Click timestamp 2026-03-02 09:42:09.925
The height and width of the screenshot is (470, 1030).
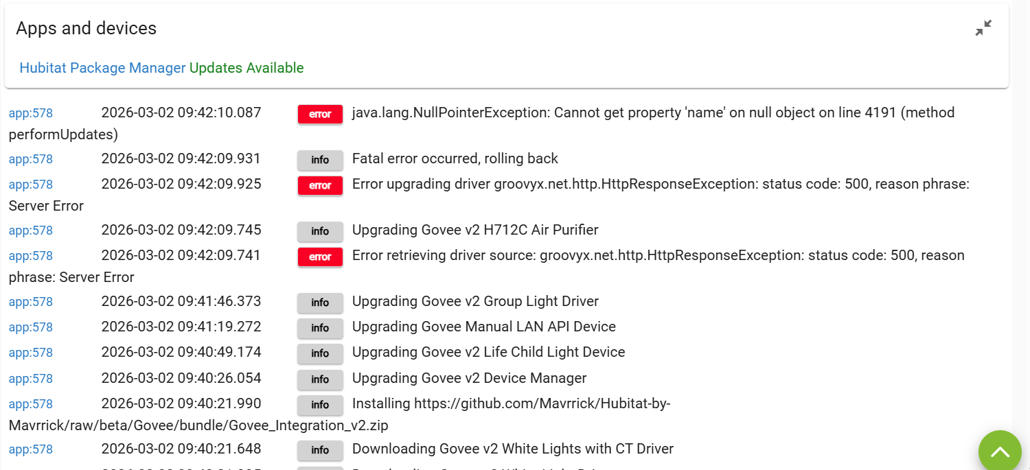[181, 184]
